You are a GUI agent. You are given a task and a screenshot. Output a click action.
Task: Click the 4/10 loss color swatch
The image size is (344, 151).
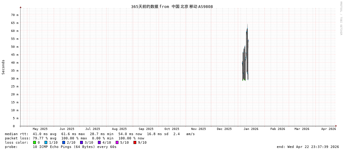pyautogui.click(x=99, y=142)
